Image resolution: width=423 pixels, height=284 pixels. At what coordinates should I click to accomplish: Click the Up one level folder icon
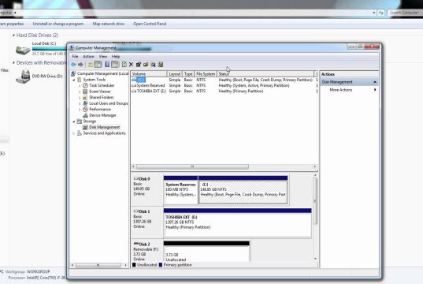91,65
